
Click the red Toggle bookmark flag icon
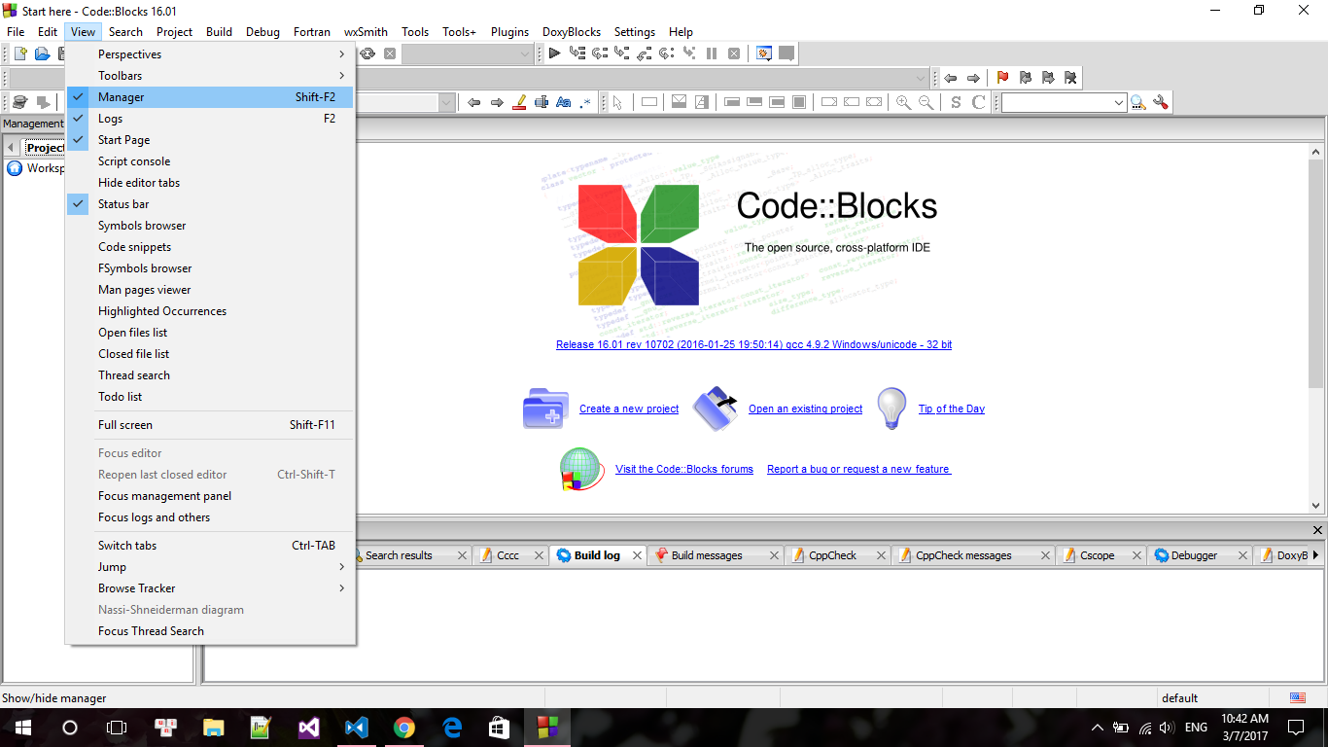(x=1002, y=78)
